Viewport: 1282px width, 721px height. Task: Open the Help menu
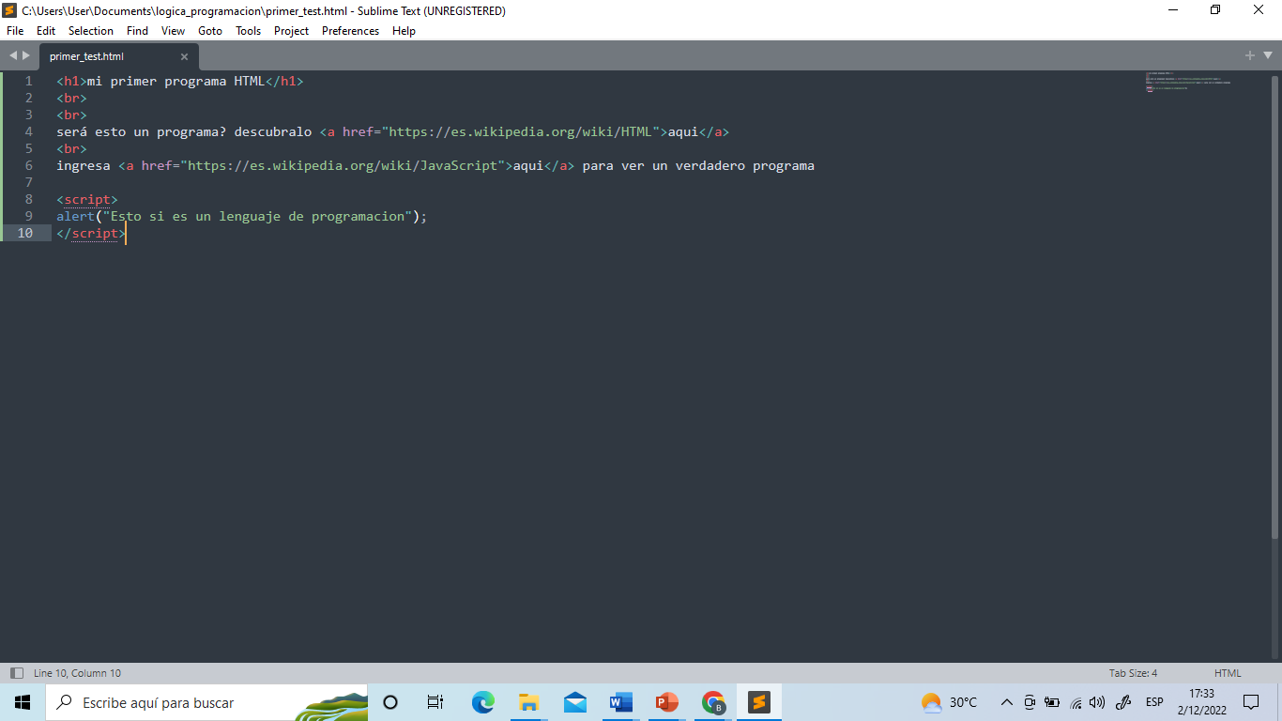click(x=404, y=31)
